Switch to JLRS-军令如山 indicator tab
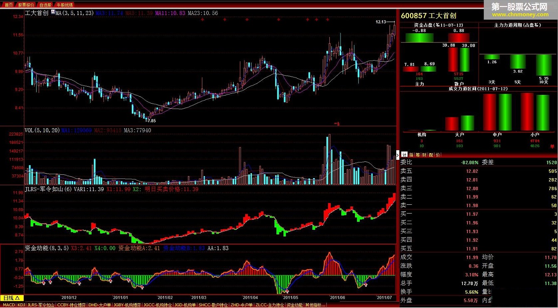The height and width of the screenshot is (308, 558). (41, 305)
